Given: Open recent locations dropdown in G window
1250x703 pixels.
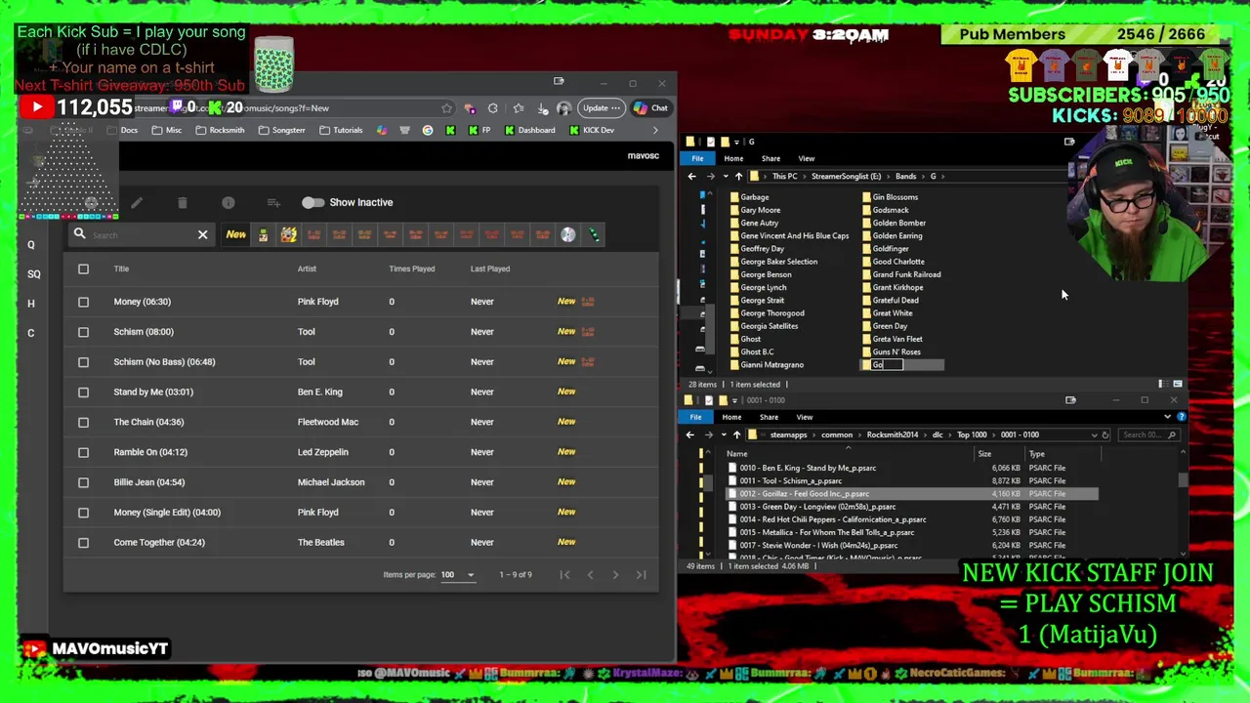Looking at the screenshot, I should click(x=725, y=177).
